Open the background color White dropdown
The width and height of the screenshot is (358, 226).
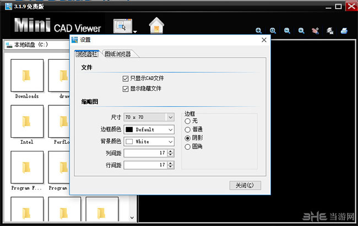click(149, 142)
